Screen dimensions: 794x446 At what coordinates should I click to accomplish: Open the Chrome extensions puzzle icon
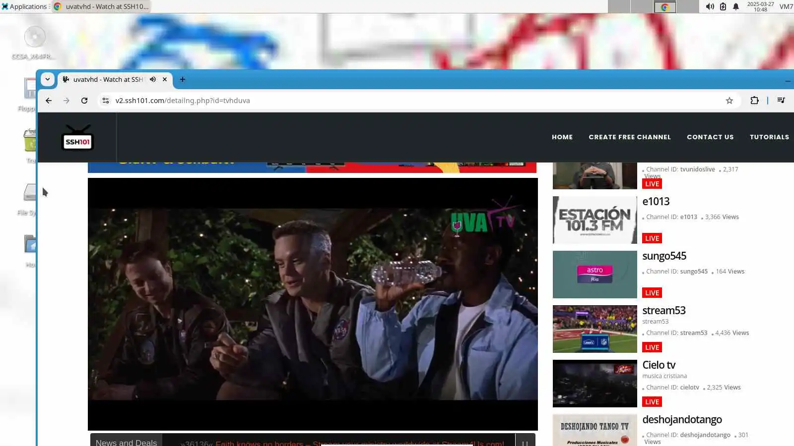pyautogui.click(x=754, y=101)
